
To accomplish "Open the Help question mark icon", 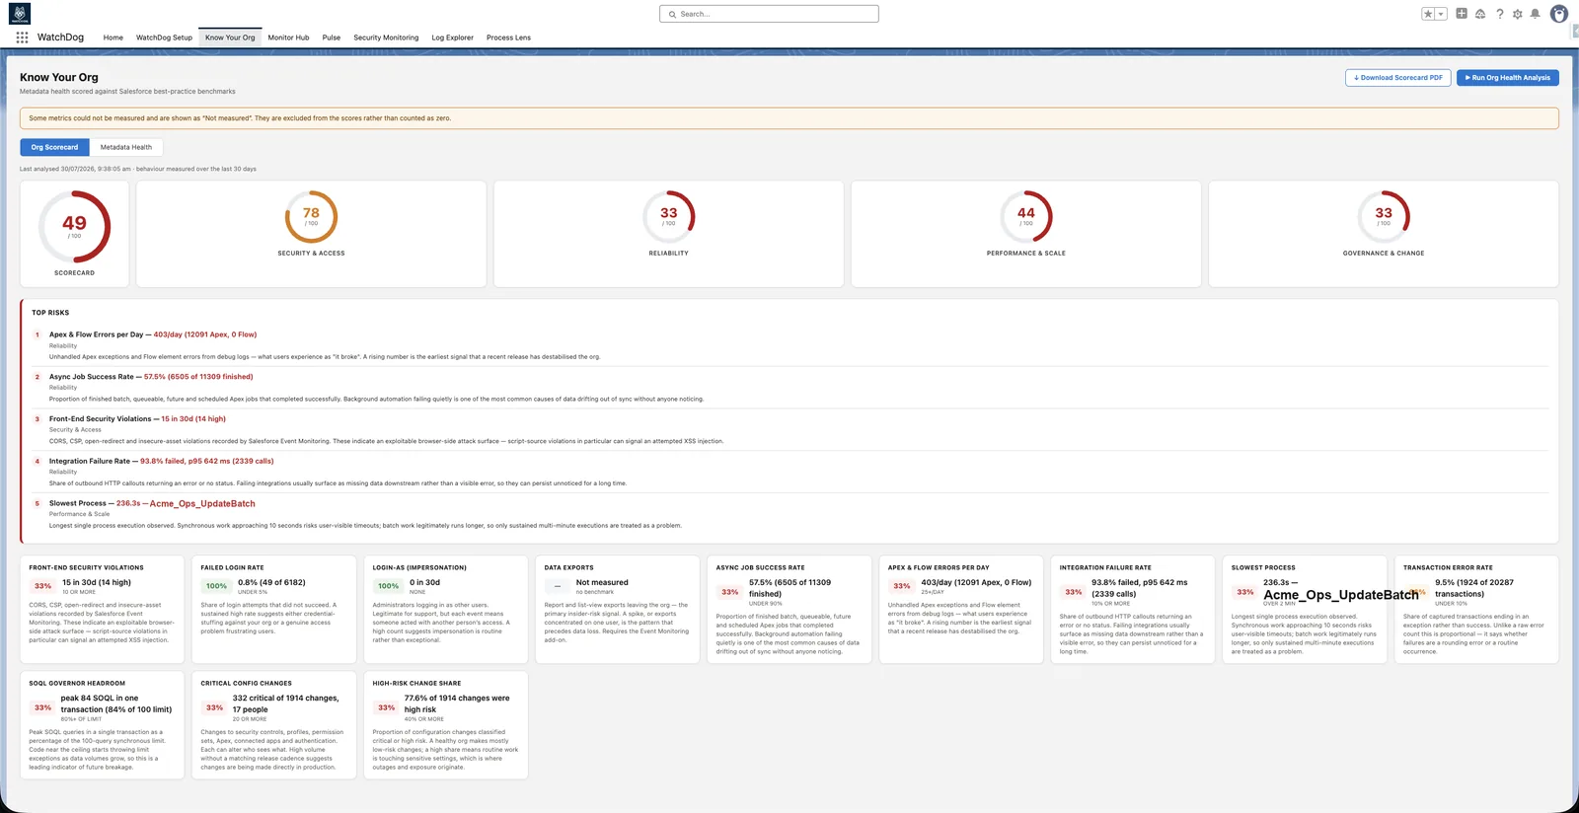I will coord(1500,14).
